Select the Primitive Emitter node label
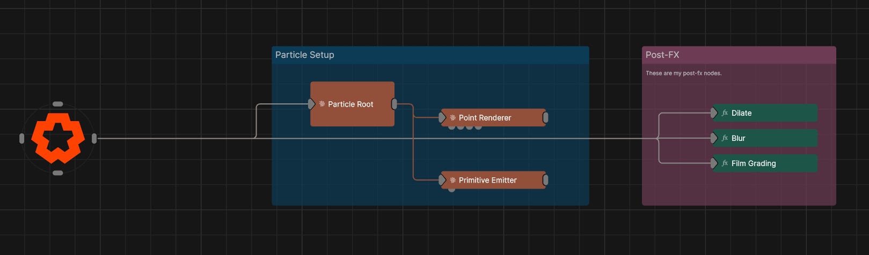This screenshot has height=255, width=869. pyautogui.click(x=487, y=181)
